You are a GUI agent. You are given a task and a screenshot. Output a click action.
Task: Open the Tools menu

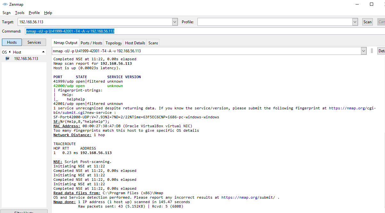20,13
